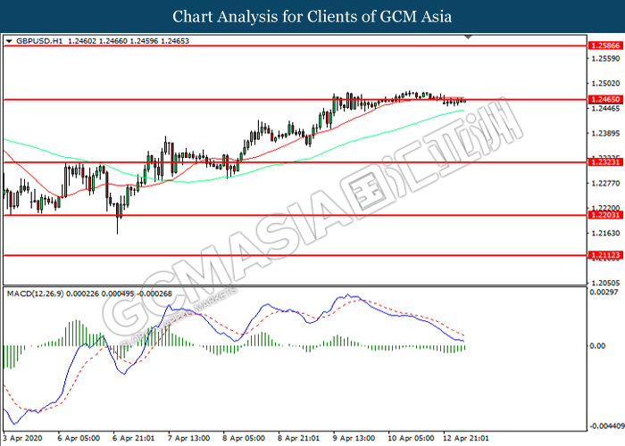Click the 1.24465 price axis value
Screen dimensions: 625x446
[x=606, y=108]
